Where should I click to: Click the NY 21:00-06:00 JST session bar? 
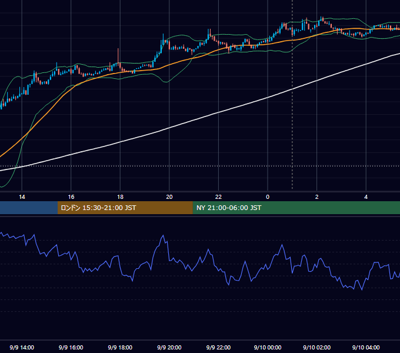click(296, 208)
